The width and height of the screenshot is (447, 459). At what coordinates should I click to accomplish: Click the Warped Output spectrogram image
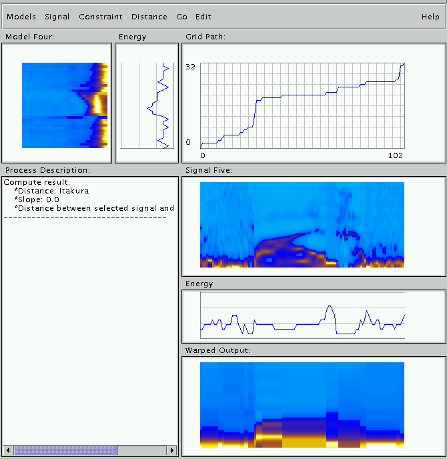click(x=302, y=404)
